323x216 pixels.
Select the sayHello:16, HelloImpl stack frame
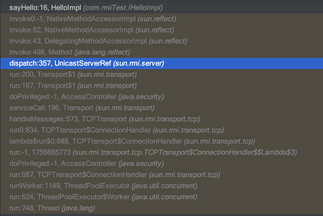click(x=161, y=8)
